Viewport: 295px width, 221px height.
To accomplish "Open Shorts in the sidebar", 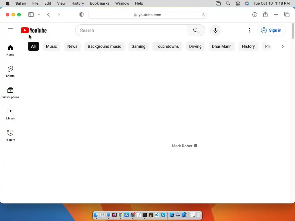I will pos(10,72).
